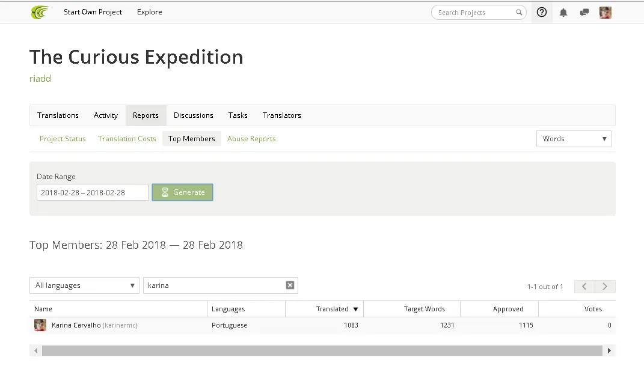Select the Top Members subtab

[191, 139]
